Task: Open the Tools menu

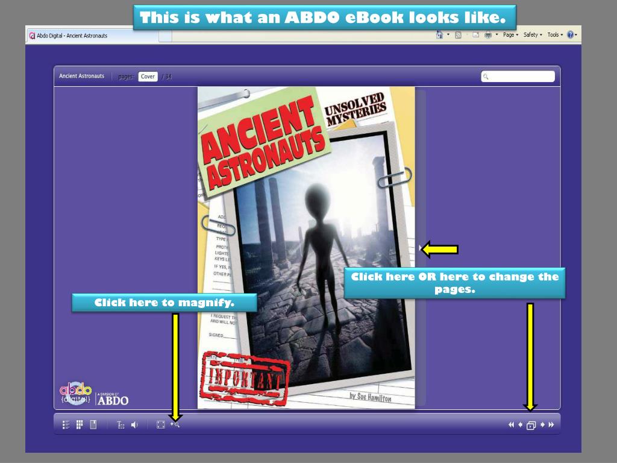Action: (x=555, y=34)
